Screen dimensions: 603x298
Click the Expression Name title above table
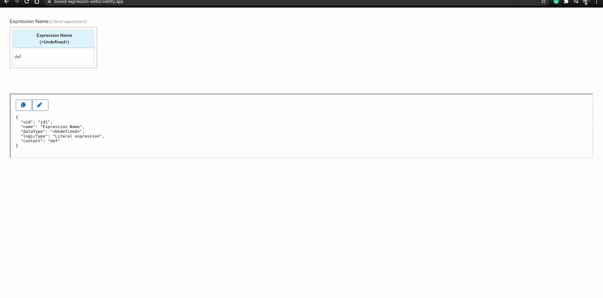(x=29, y=22)
